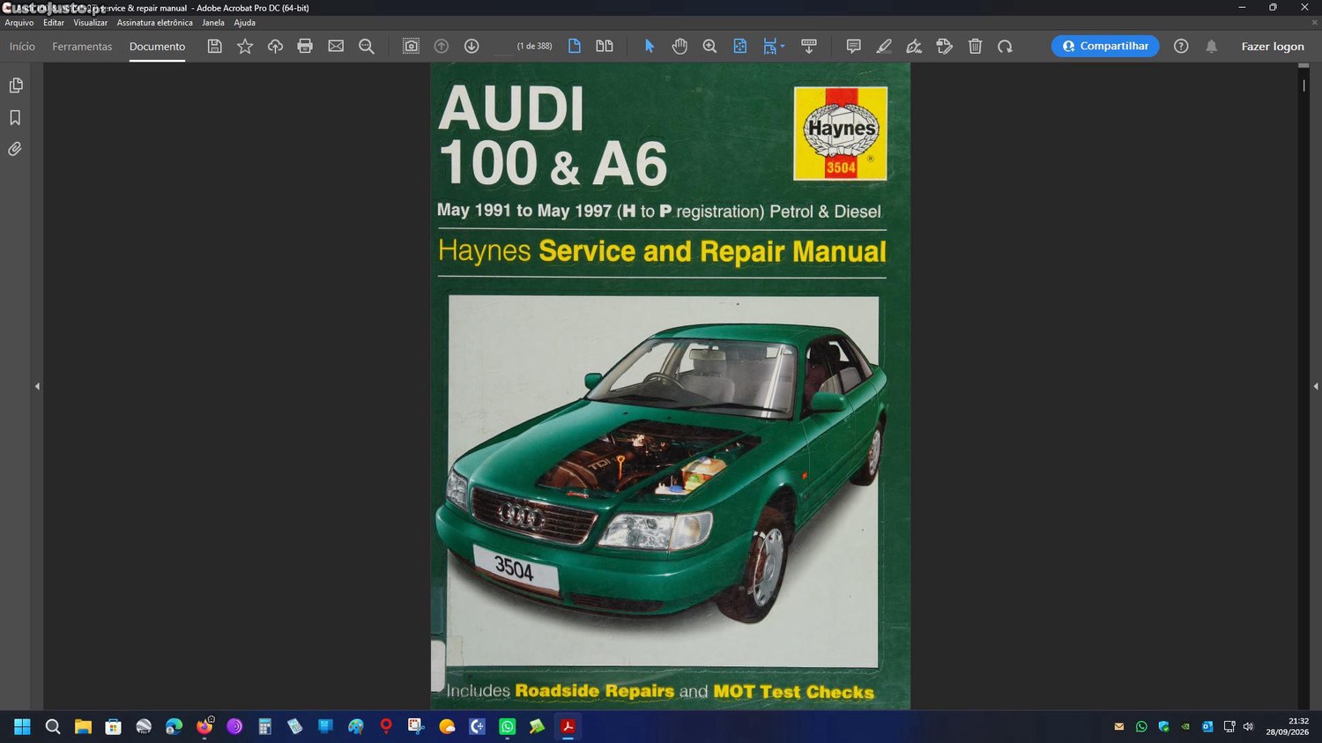1322x743 pixels.
Task: Star this file as a favorite
Action: pos(245,46)
